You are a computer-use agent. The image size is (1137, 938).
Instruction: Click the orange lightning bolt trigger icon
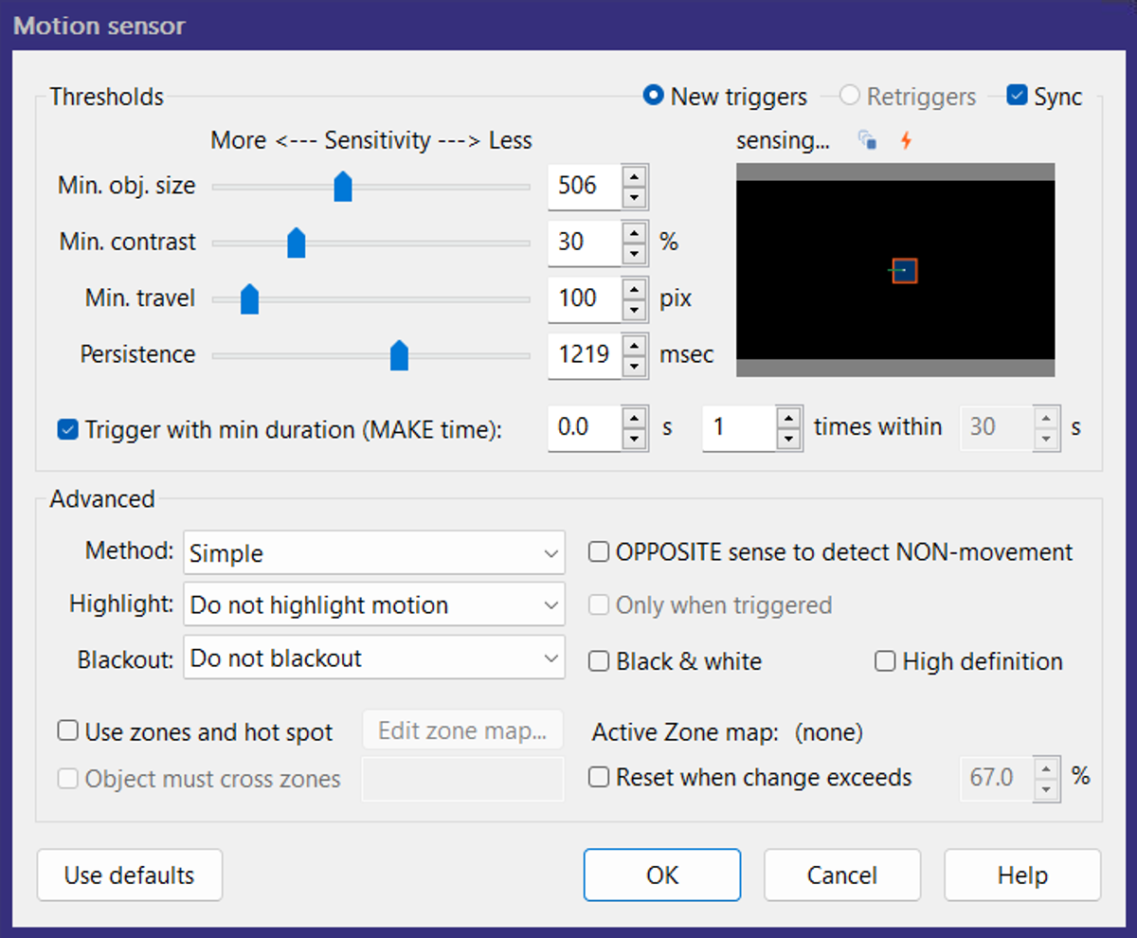coord(906,141)
